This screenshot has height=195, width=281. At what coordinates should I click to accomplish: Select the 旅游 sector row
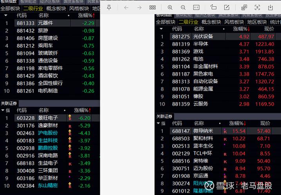click(x=50, y=31)
